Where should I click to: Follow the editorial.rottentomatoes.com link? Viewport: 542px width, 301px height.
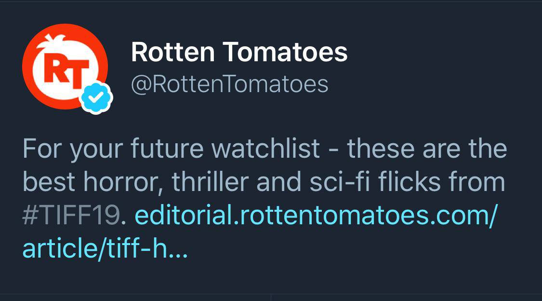click(316, 215)
